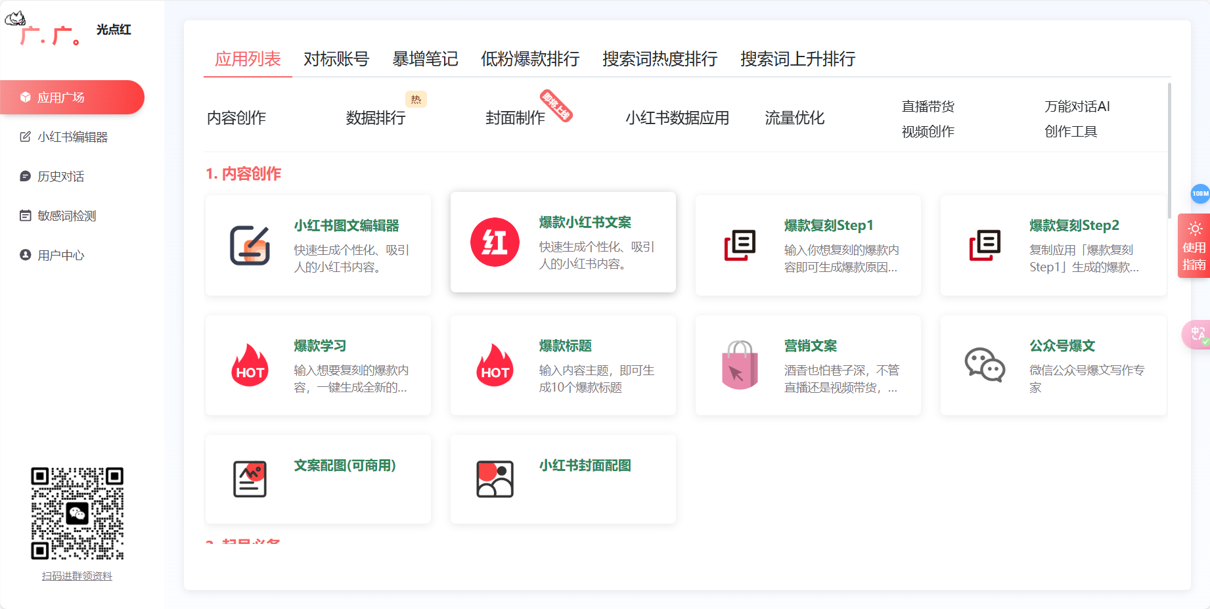Viewport: 1210px width, 609px height.
Task: Select the 小红书图文编辑器 pen icon
Action: pyautogui.click(x=249, y=244)
